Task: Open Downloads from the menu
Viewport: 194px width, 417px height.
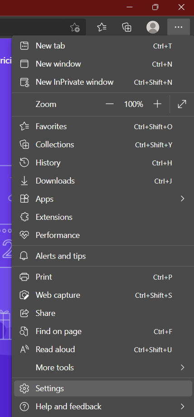Action: 103,181
